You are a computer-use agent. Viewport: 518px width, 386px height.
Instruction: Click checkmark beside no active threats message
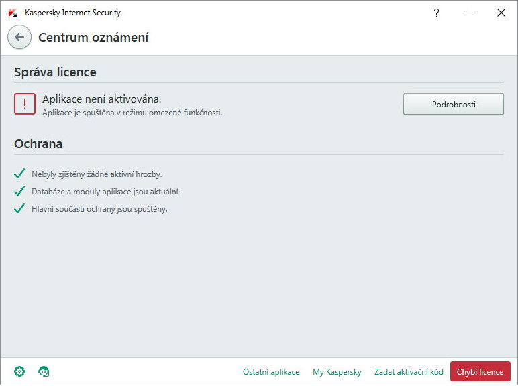19,174
